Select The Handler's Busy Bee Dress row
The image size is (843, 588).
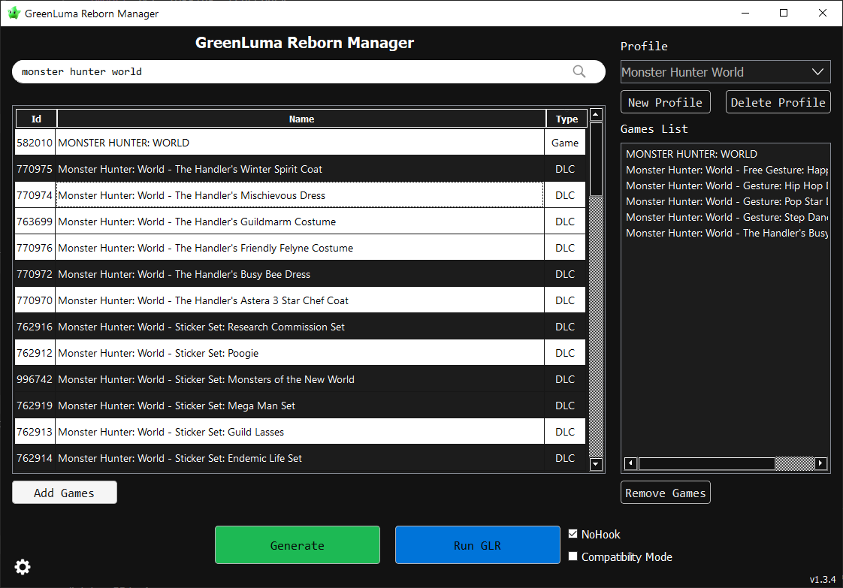tap(301, 274)
